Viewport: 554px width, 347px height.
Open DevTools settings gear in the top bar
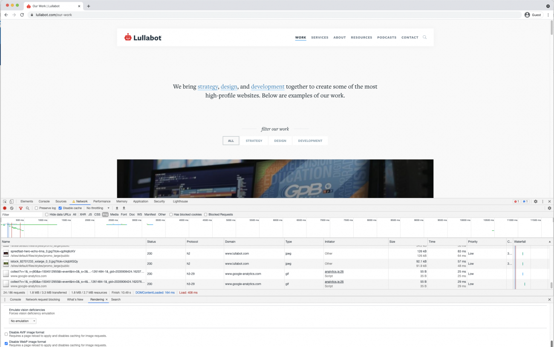pos(536,201)
